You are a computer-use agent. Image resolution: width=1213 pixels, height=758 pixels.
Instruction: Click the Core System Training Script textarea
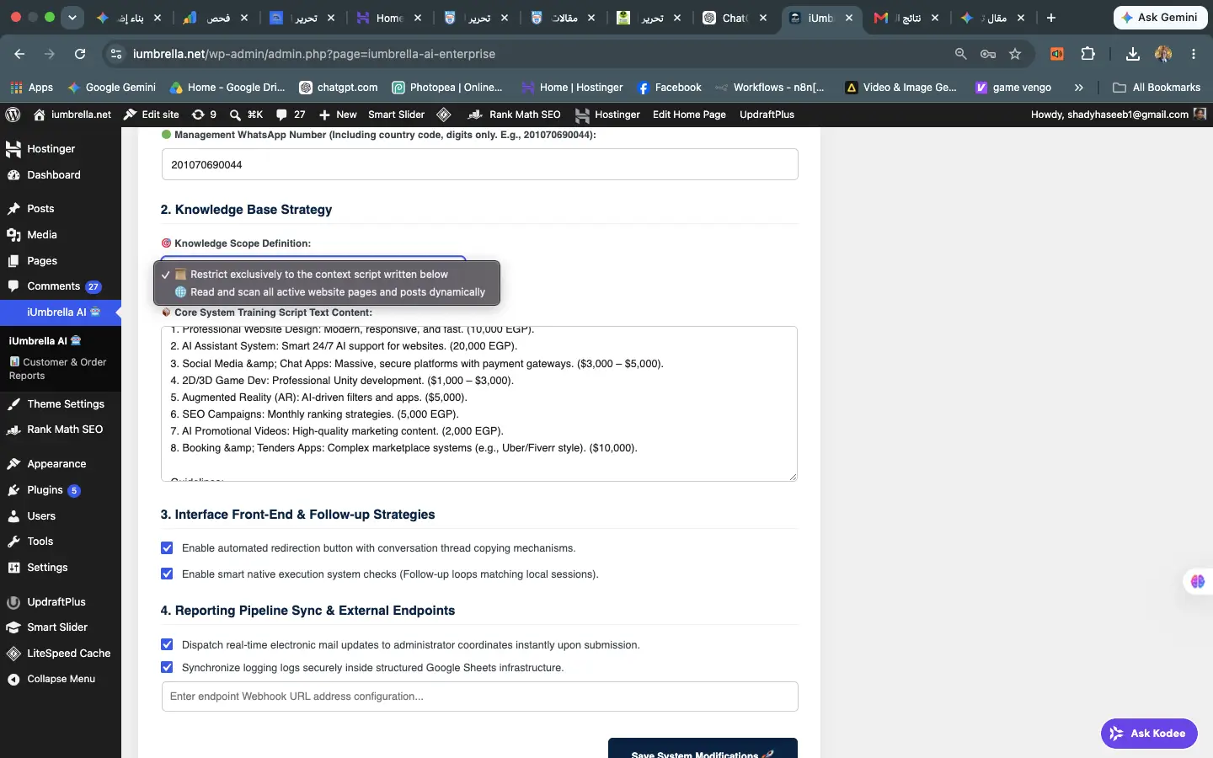[x=479, y=403]
